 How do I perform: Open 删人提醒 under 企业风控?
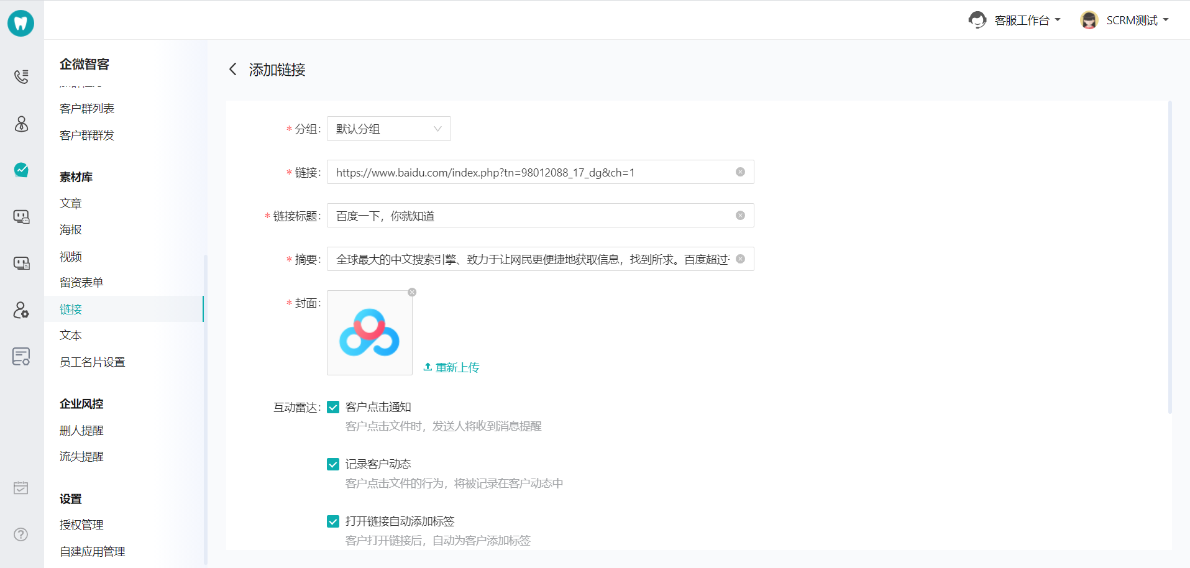(81, 431)
